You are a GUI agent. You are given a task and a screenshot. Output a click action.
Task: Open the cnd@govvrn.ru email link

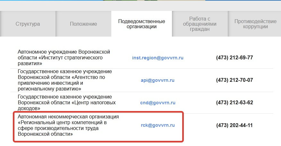(x=158, y=103)
